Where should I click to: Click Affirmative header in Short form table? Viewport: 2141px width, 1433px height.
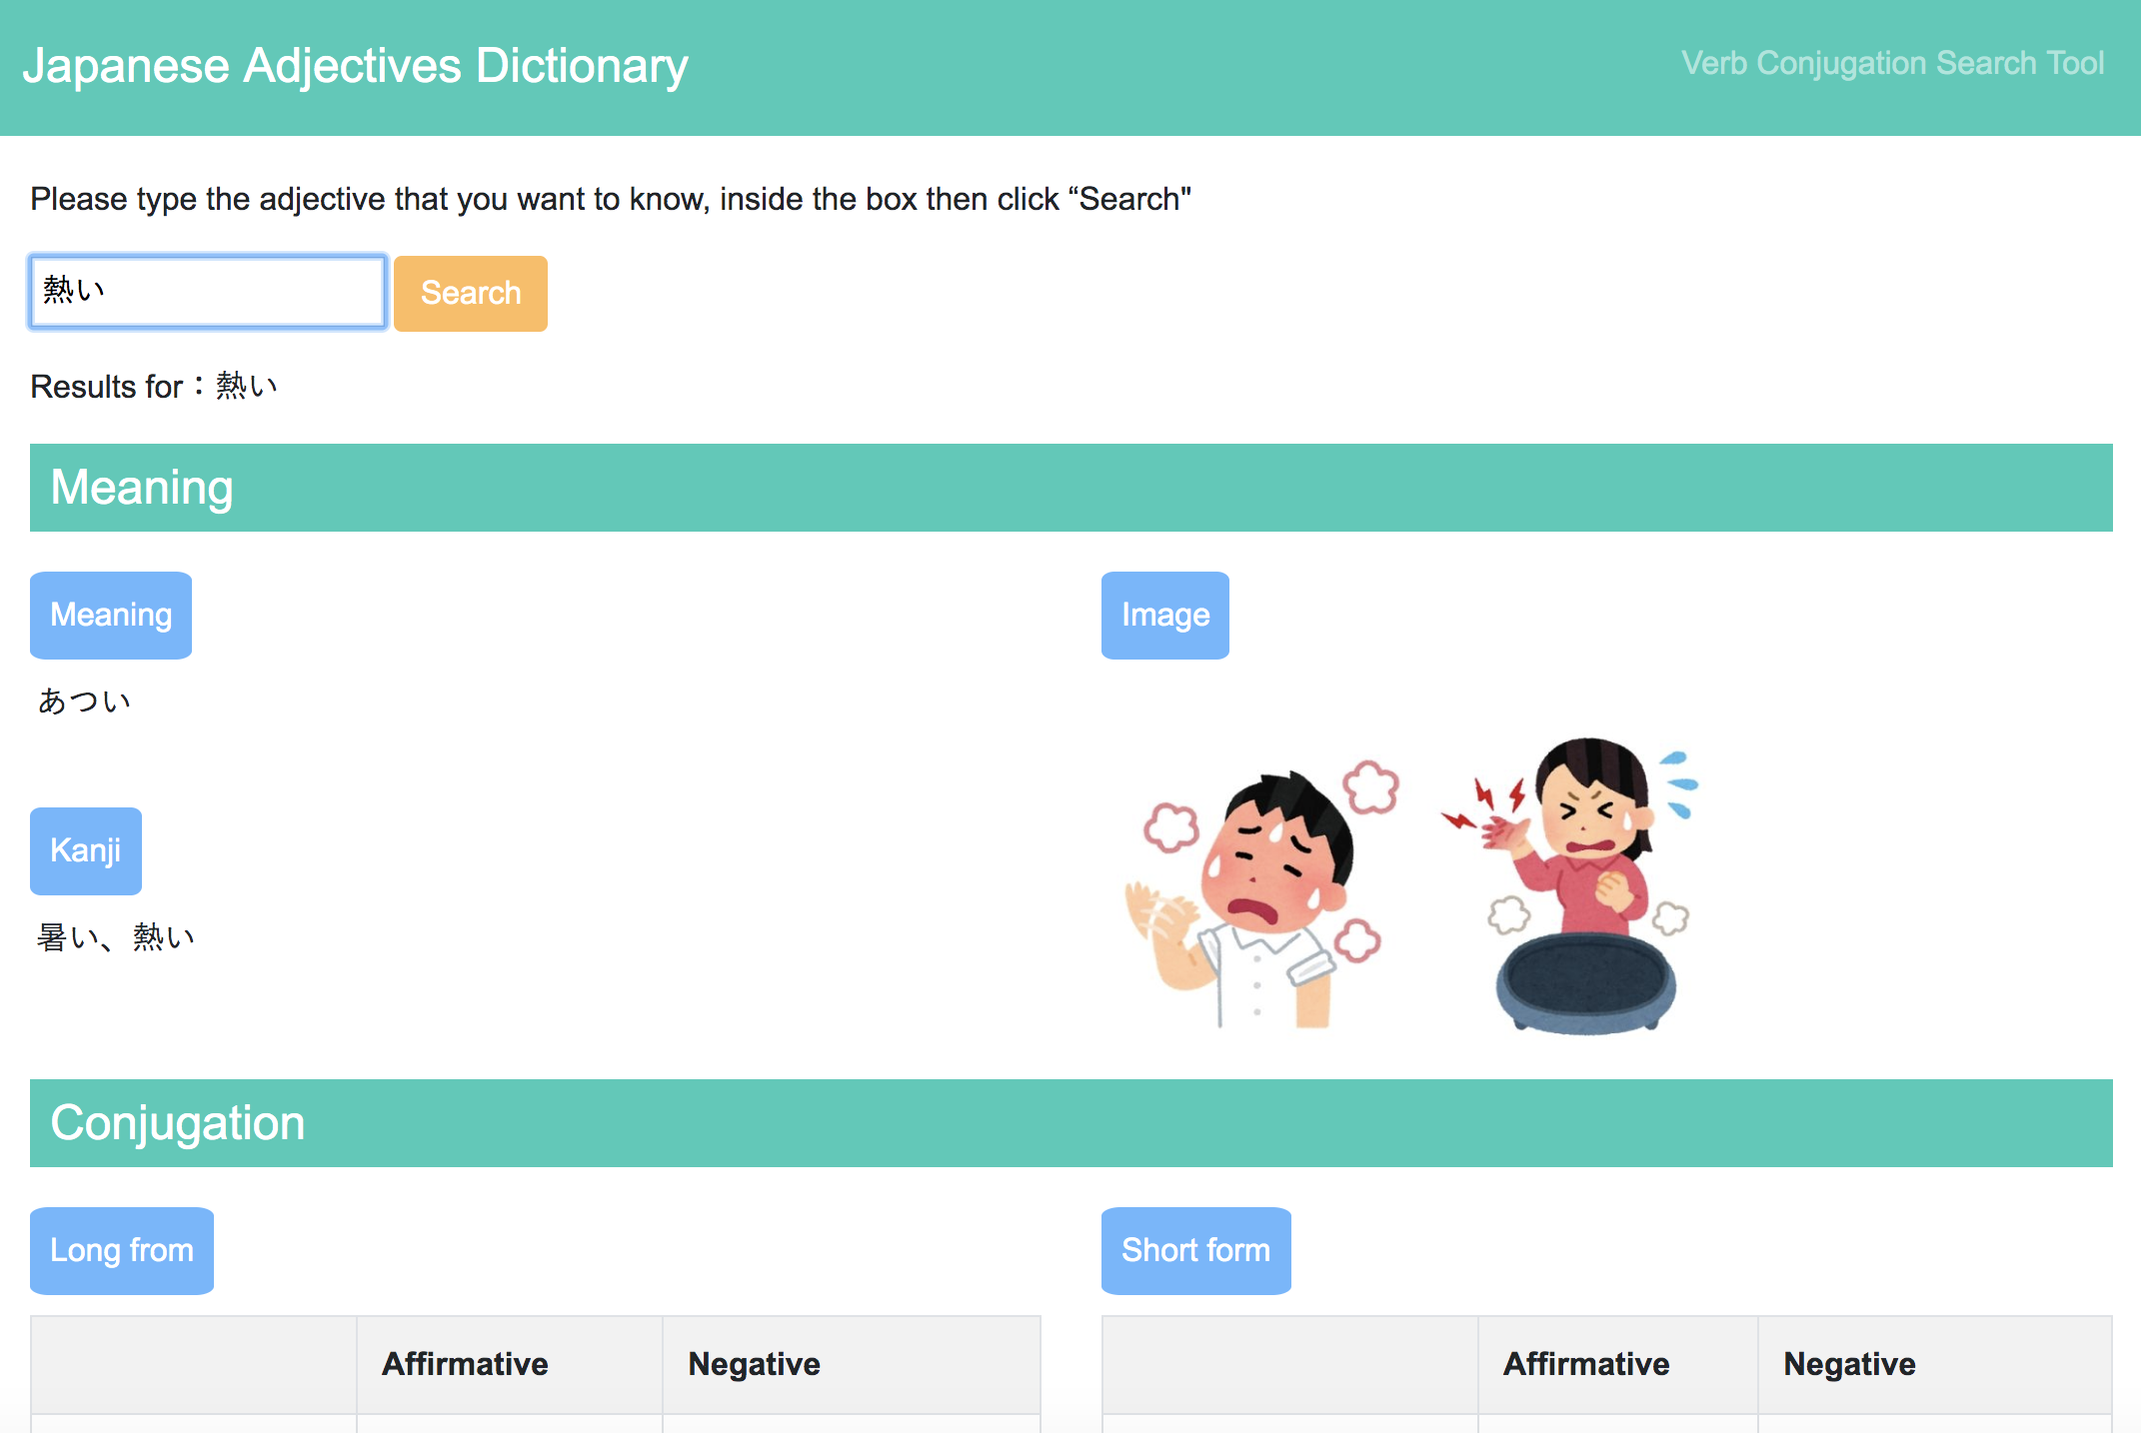1586,1364
